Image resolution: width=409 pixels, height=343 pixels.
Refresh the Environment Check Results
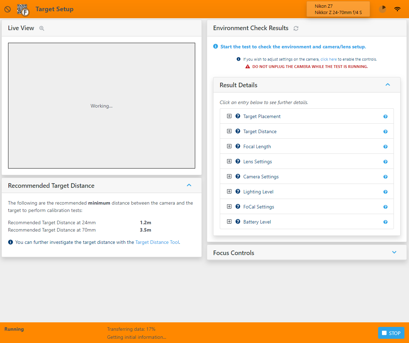click(x=296, y=28)
